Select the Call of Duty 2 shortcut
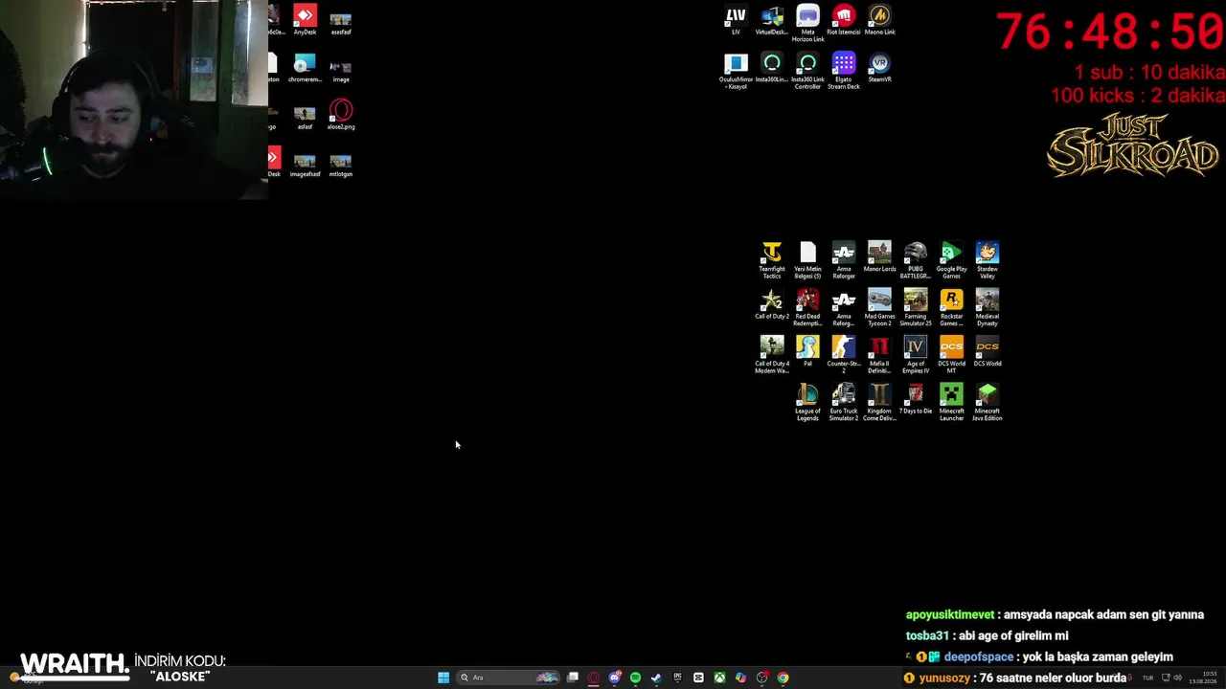 tap(772, 304)
